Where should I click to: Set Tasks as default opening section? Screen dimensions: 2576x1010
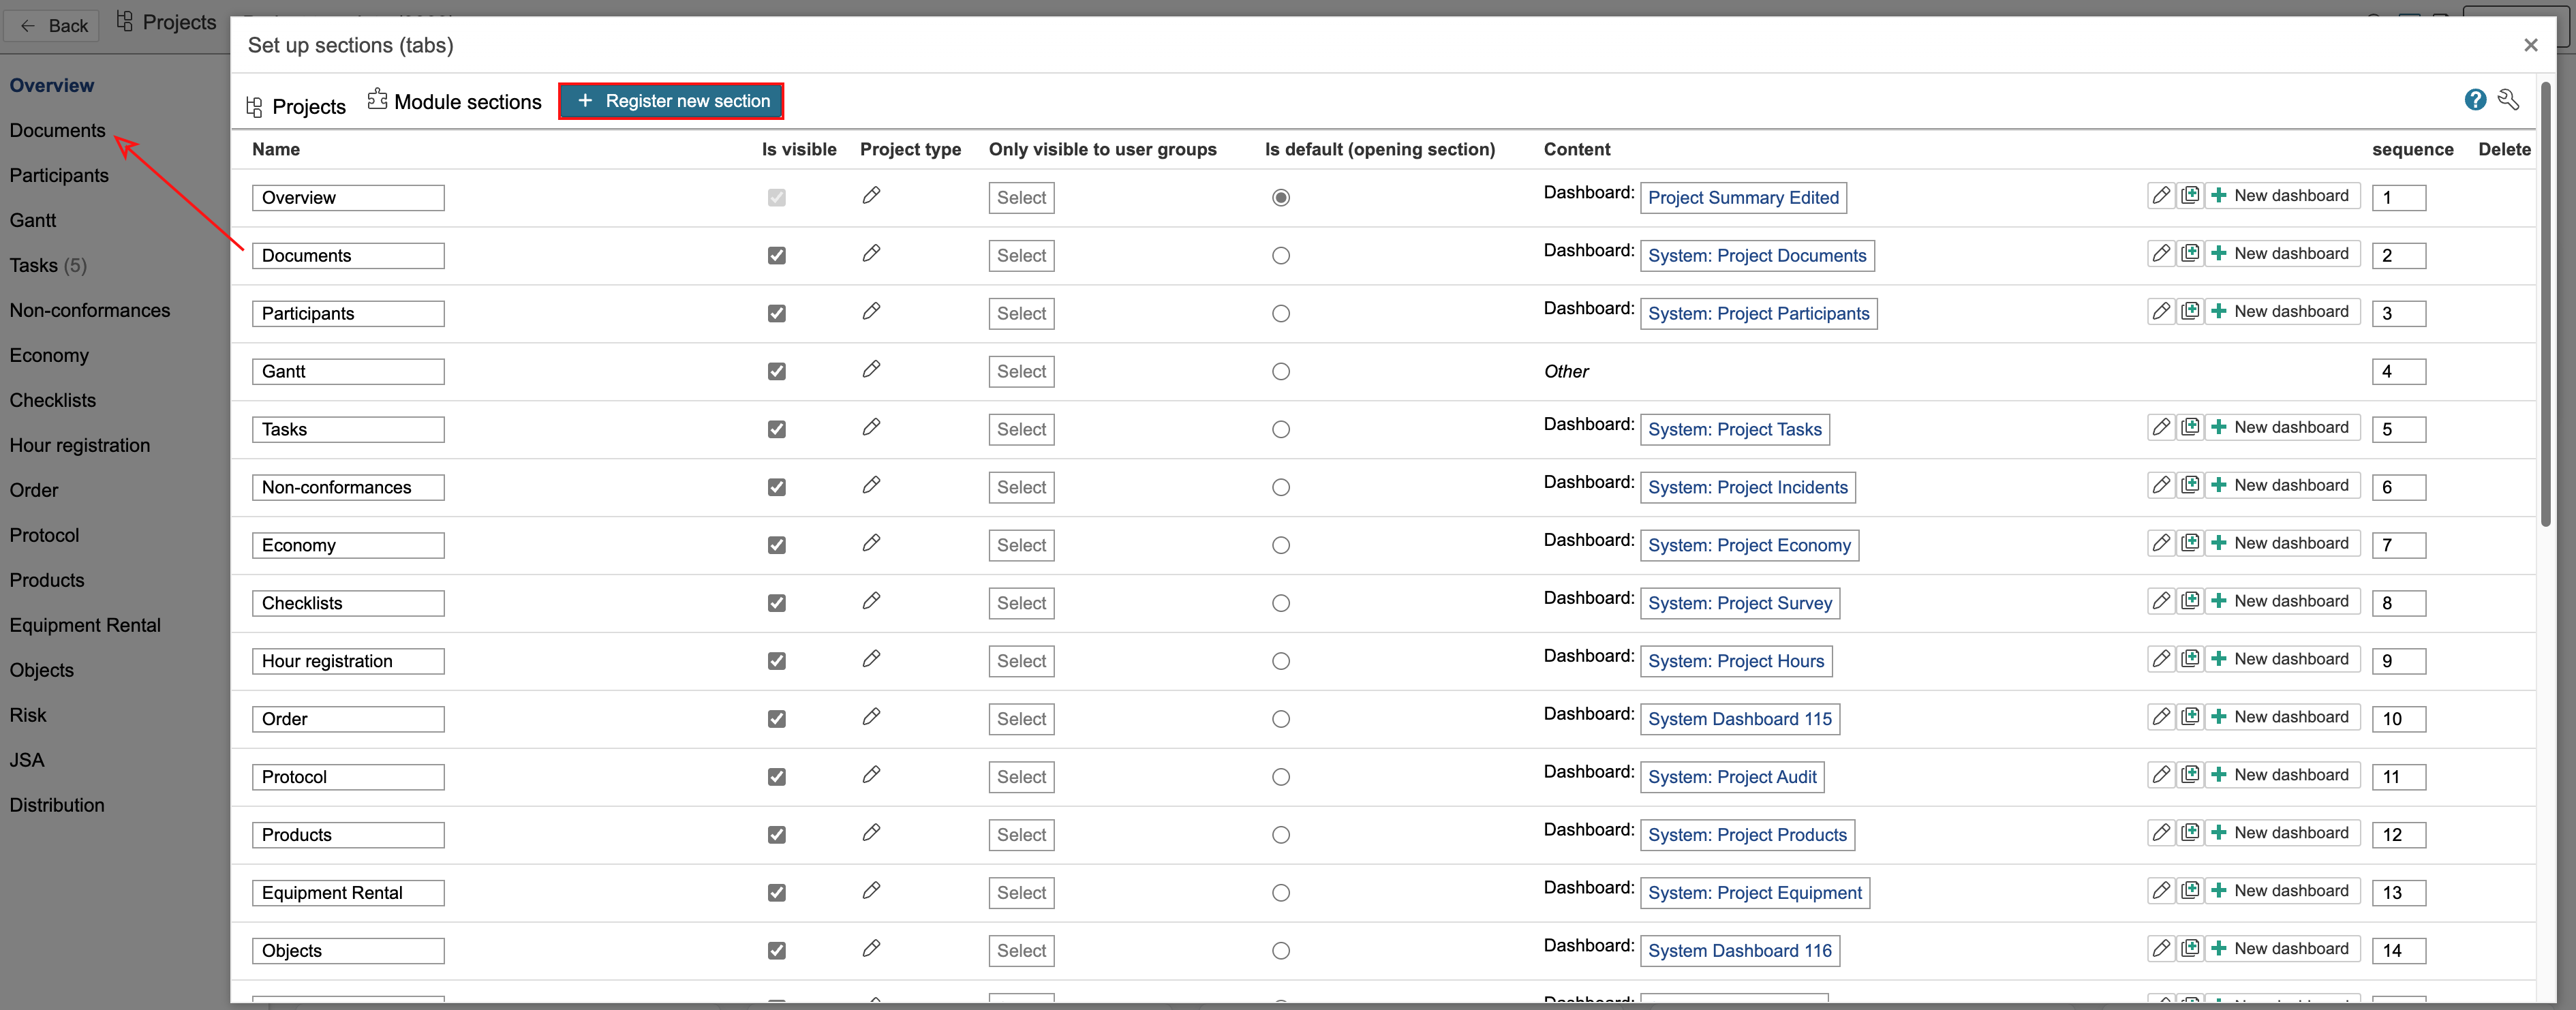tap(1280, 430)
